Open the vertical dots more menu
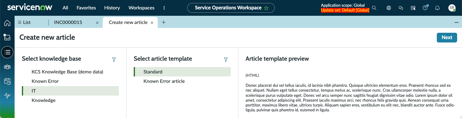The width and height of the screenshot is (462, 118). [164, 8]
